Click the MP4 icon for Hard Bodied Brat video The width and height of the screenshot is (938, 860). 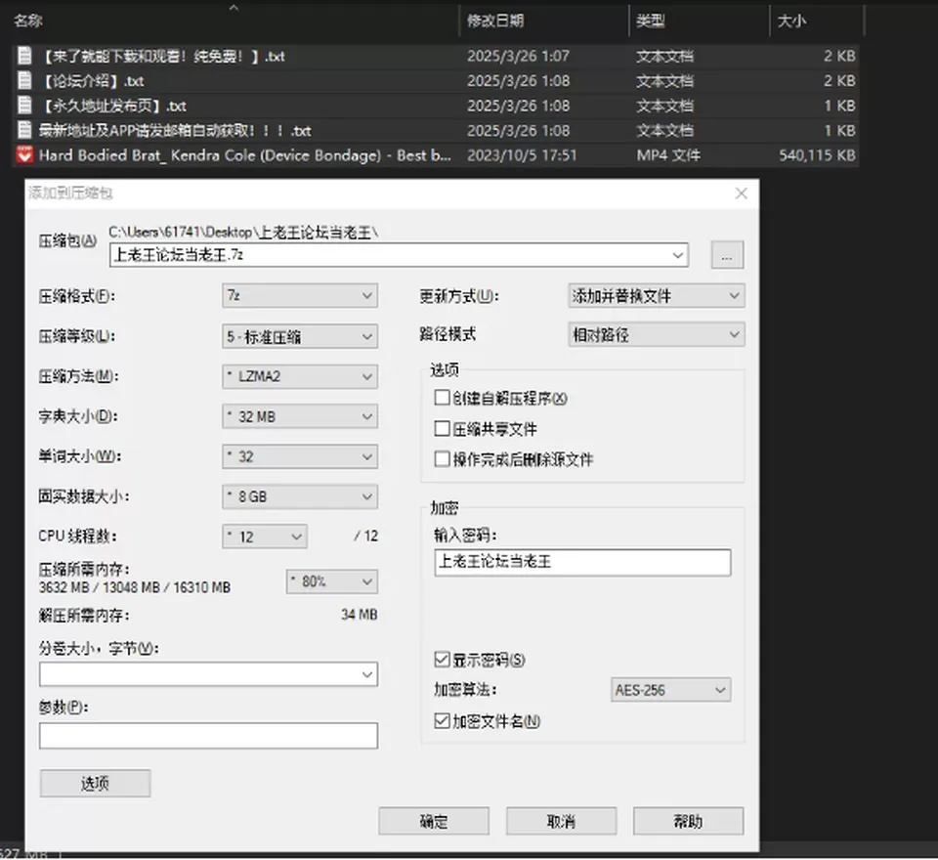pyautogui.click(x=24, y=155)
